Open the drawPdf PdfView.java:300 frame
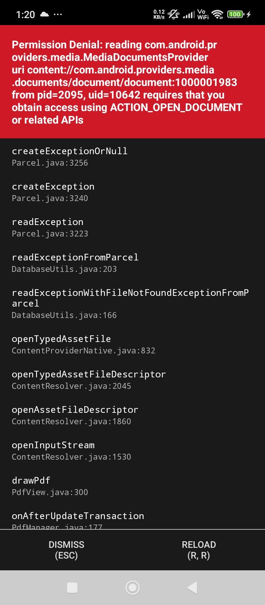The width and height of the screenshot is (265, 605). (50, 486)
